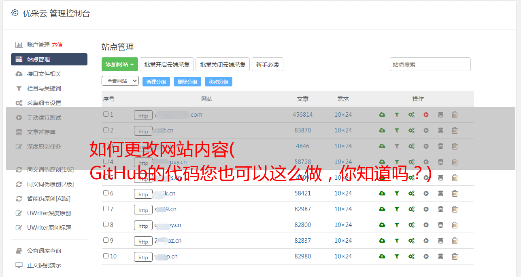Click the green 添加网站 + button
Image resolution: width=521 pixels, height=277 pixels.
pos(120,64)
